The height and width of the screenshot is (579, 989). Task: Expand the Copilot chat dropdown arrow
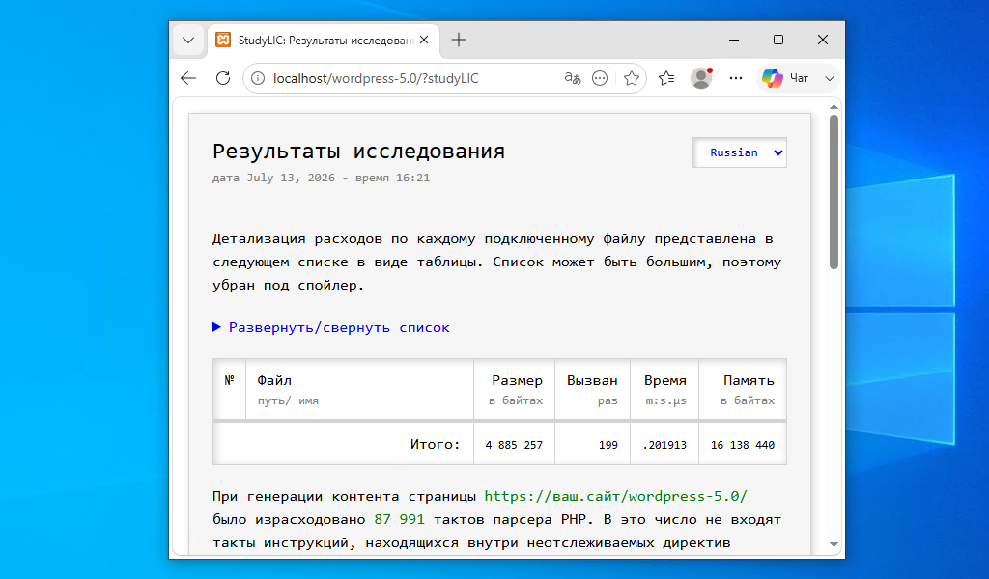830,79
